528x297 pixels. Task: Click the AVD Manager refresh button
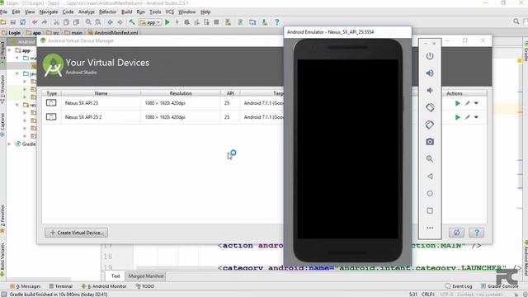[456, 233]
